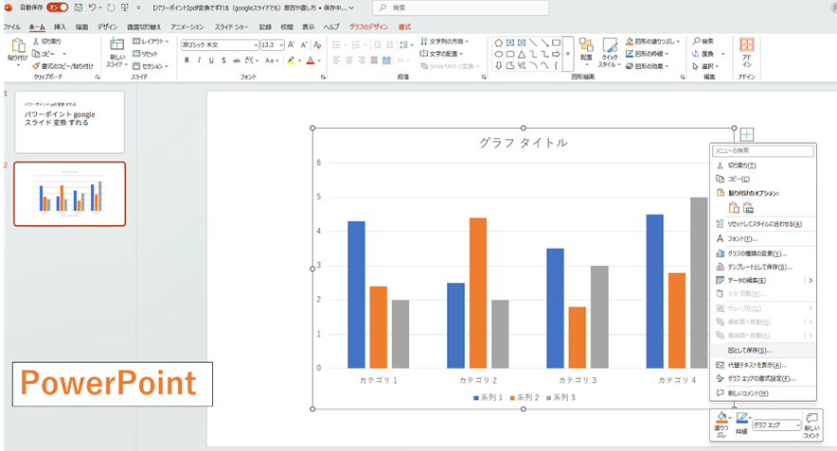The image size is (837, 451).
Task: Click the New Slide (新しいスライド) icon
Action: pyautogui.click(x=117, y=50)
